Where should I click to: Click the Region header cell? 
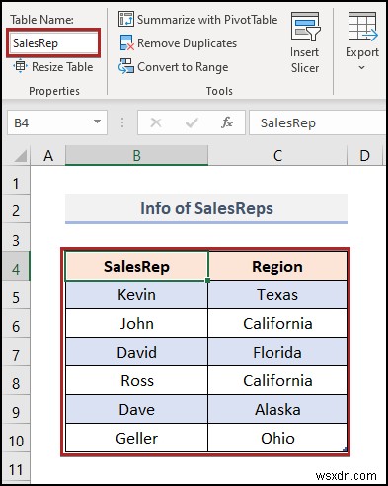(277, 266)
